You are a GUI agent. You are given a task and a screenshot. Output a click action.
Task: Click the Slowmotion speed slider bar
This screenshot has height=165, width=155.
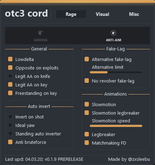[x=116, y=126]
